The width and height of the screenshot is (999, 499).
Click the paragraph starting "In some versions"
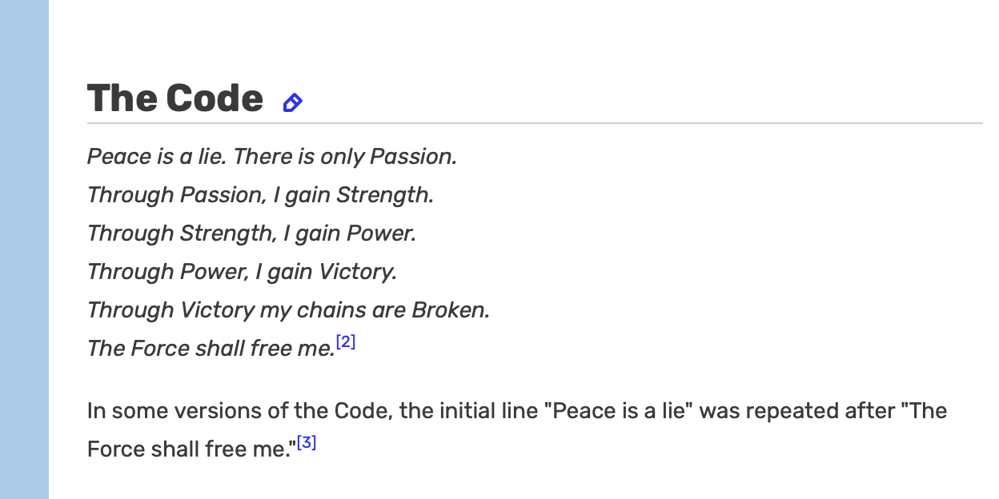517,430
